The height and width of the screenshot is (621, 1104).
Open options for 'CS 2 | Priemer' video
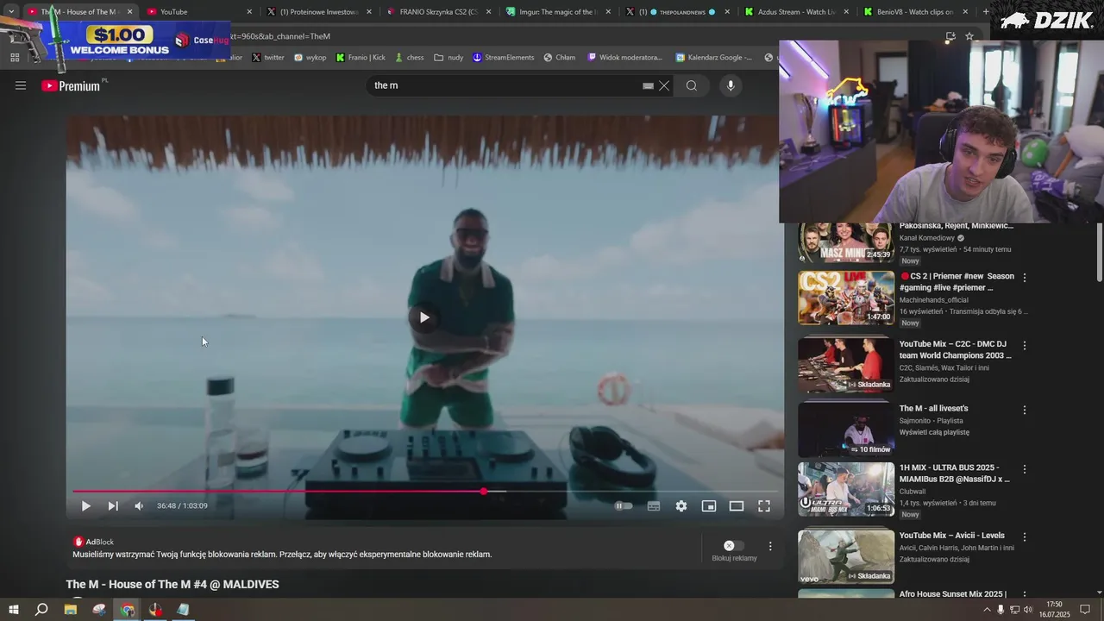(x=1025, y=278)
